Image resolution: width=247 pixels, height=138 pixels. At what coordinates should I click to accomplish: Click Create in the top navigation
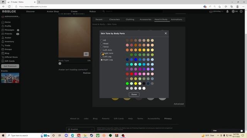74,11
